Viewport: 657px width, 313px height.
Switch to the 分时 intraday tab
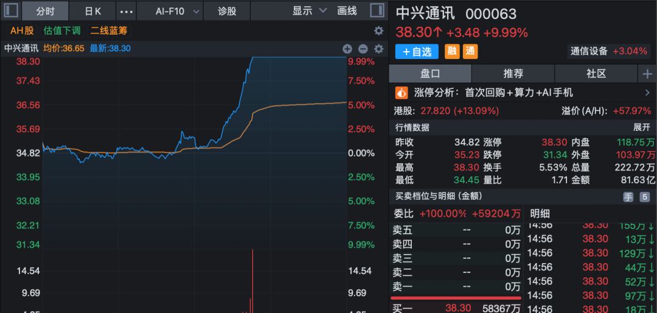coord(45,11)
